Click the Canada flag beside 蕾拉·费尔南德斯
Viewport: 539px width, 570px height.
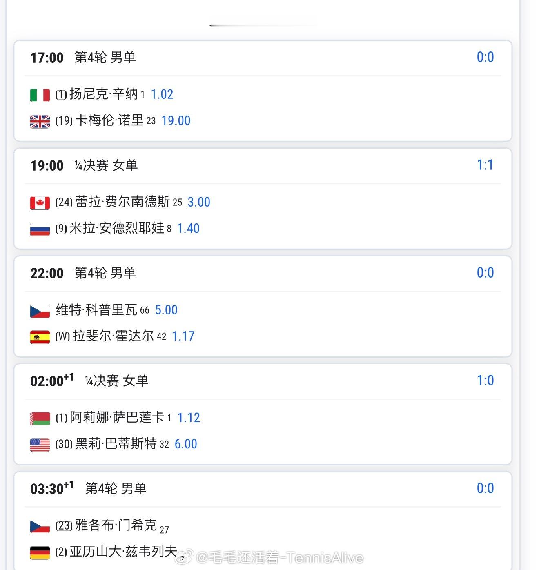[x=40, y=203]
